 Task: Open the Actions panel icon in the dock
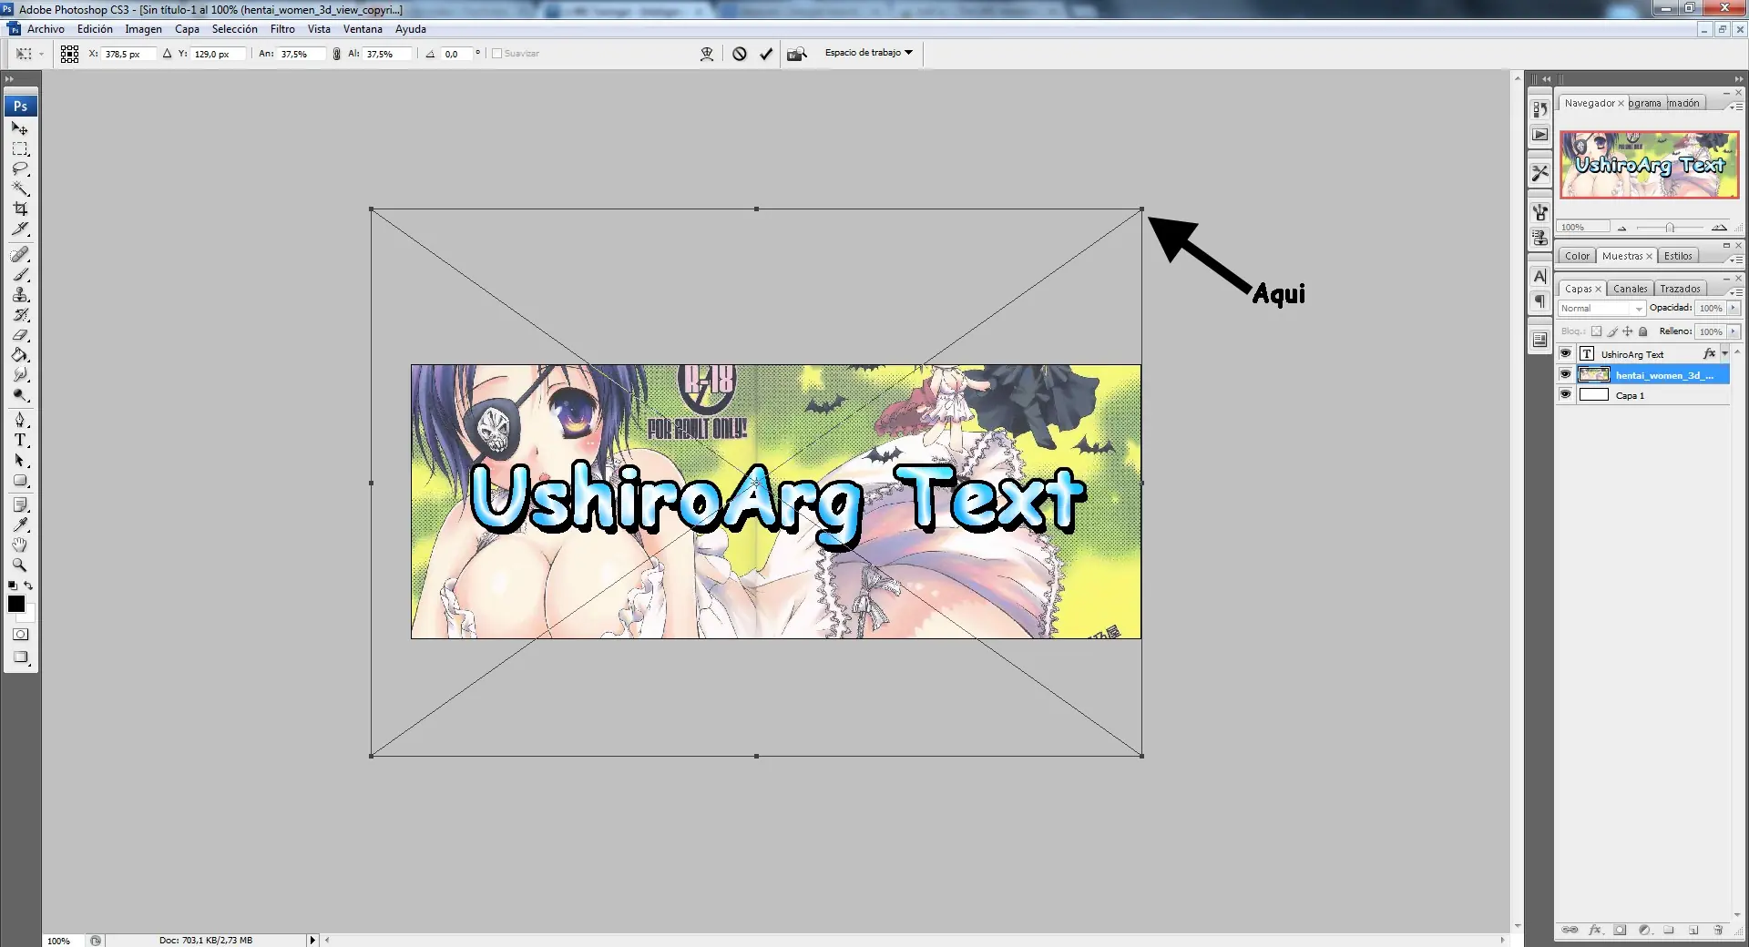click(1540, 135)
